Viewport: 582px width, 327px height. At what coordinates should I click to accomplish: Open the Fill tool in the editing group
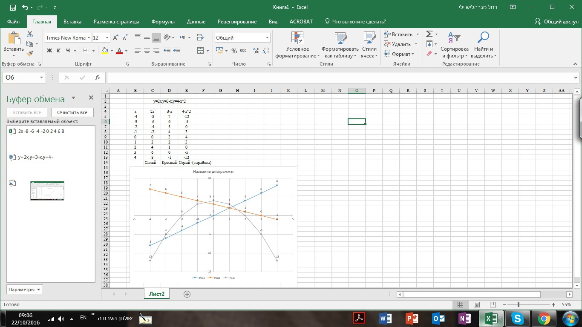[429, 44]
